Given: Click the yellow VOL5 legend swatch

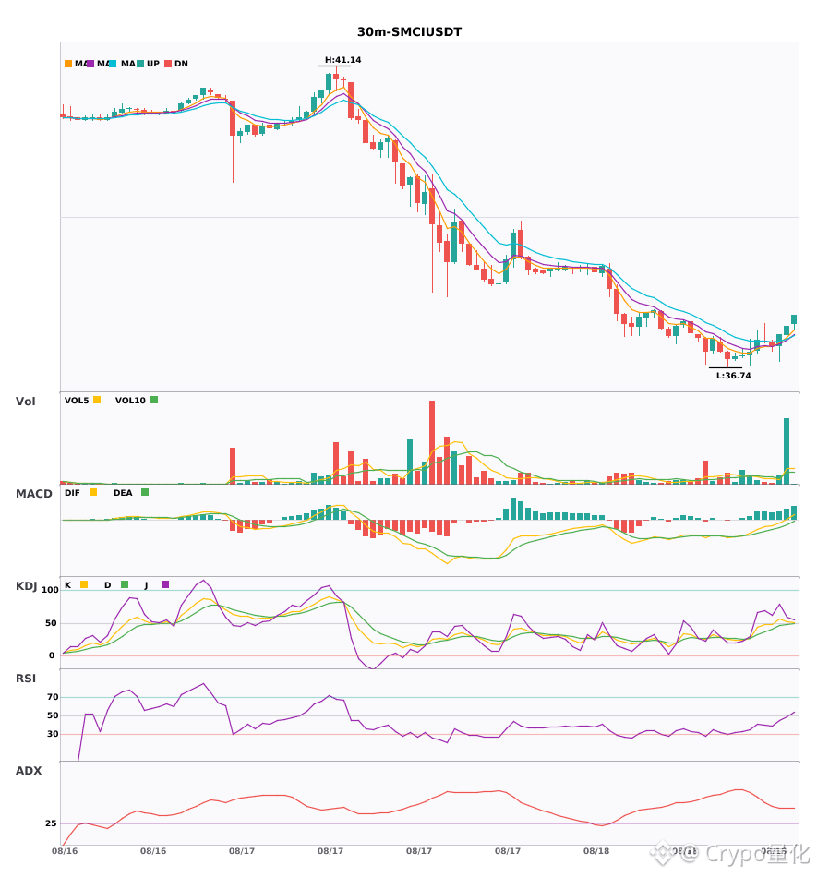Looking at the screenshot, I should coord(97,400).
